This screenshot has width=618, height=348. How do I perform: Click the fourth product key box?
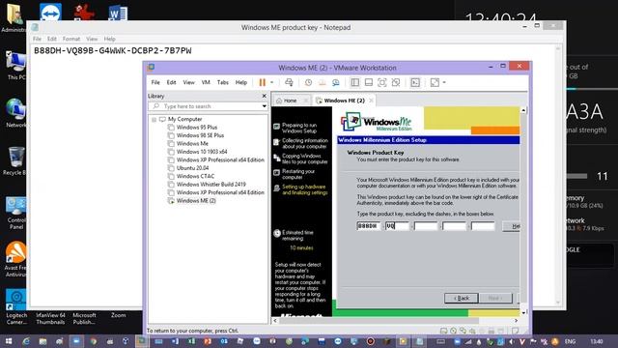pos(454,226)
